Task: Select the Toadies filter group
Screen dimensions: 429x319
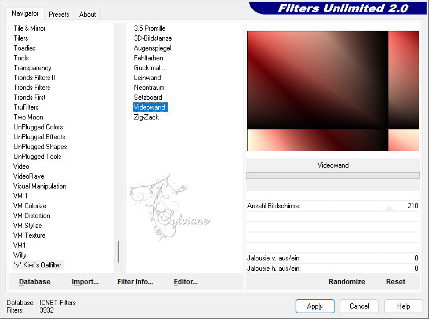Action: (x=24, y=48)
